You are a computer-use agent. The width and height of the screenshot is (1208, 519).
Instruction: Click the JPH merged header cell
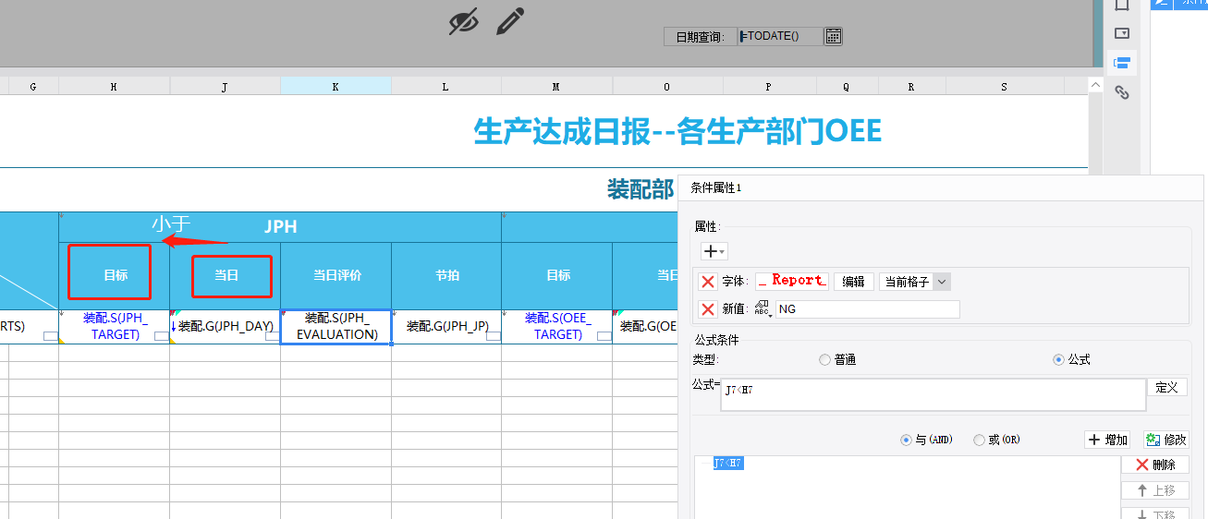click(x=280, y=227)
